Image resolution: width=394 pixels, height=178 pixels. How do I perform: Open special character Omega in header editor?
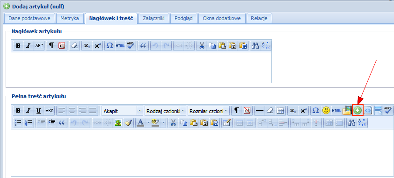109,46
